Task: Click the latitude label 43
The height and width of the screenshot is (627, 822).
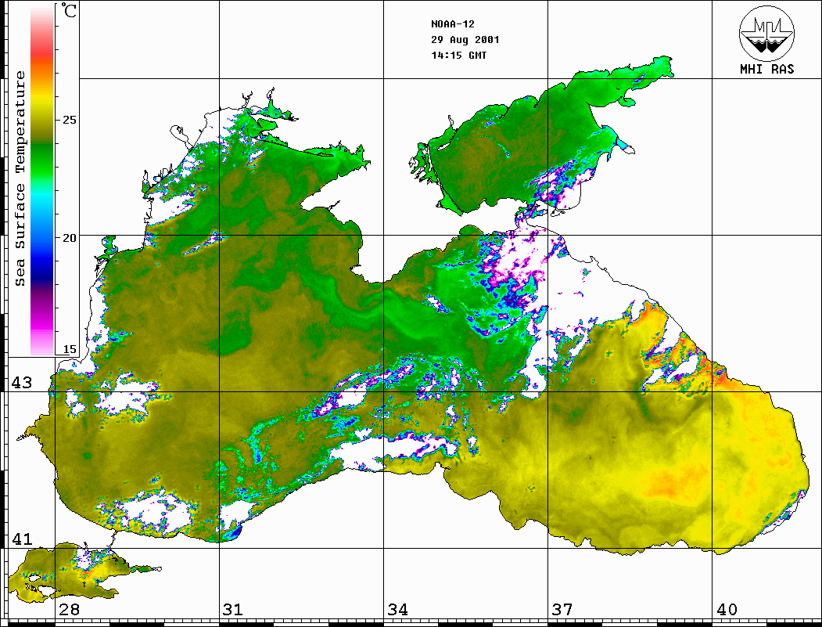Action: coord(22,383)
